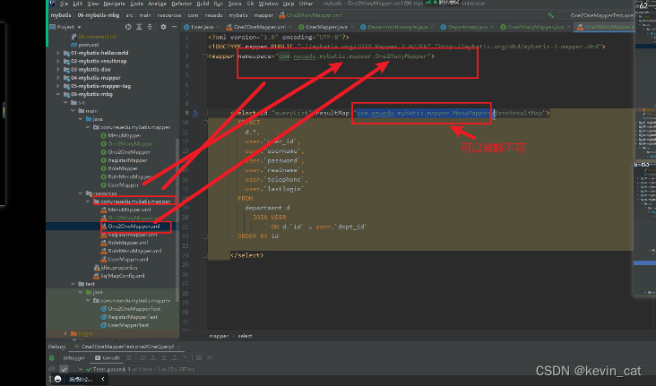Click the Step Over icon in debugger toolbar

142,357
